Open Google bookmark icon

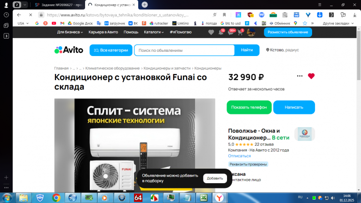tap(37, 23)
